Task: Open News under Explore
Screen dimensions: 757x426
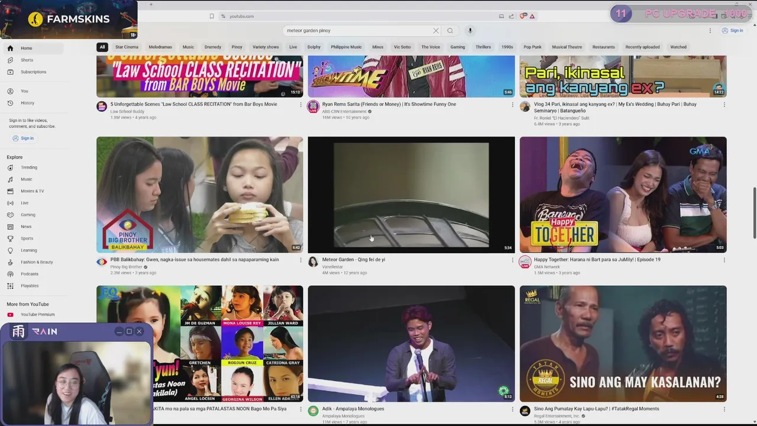Action: (33, 227)
